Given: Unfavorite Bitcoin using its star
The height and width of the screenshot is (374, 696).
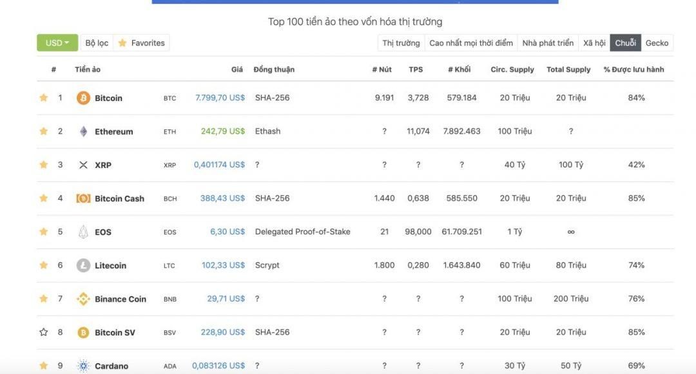Looking at the screenshot, I should [x=44, y=97].
